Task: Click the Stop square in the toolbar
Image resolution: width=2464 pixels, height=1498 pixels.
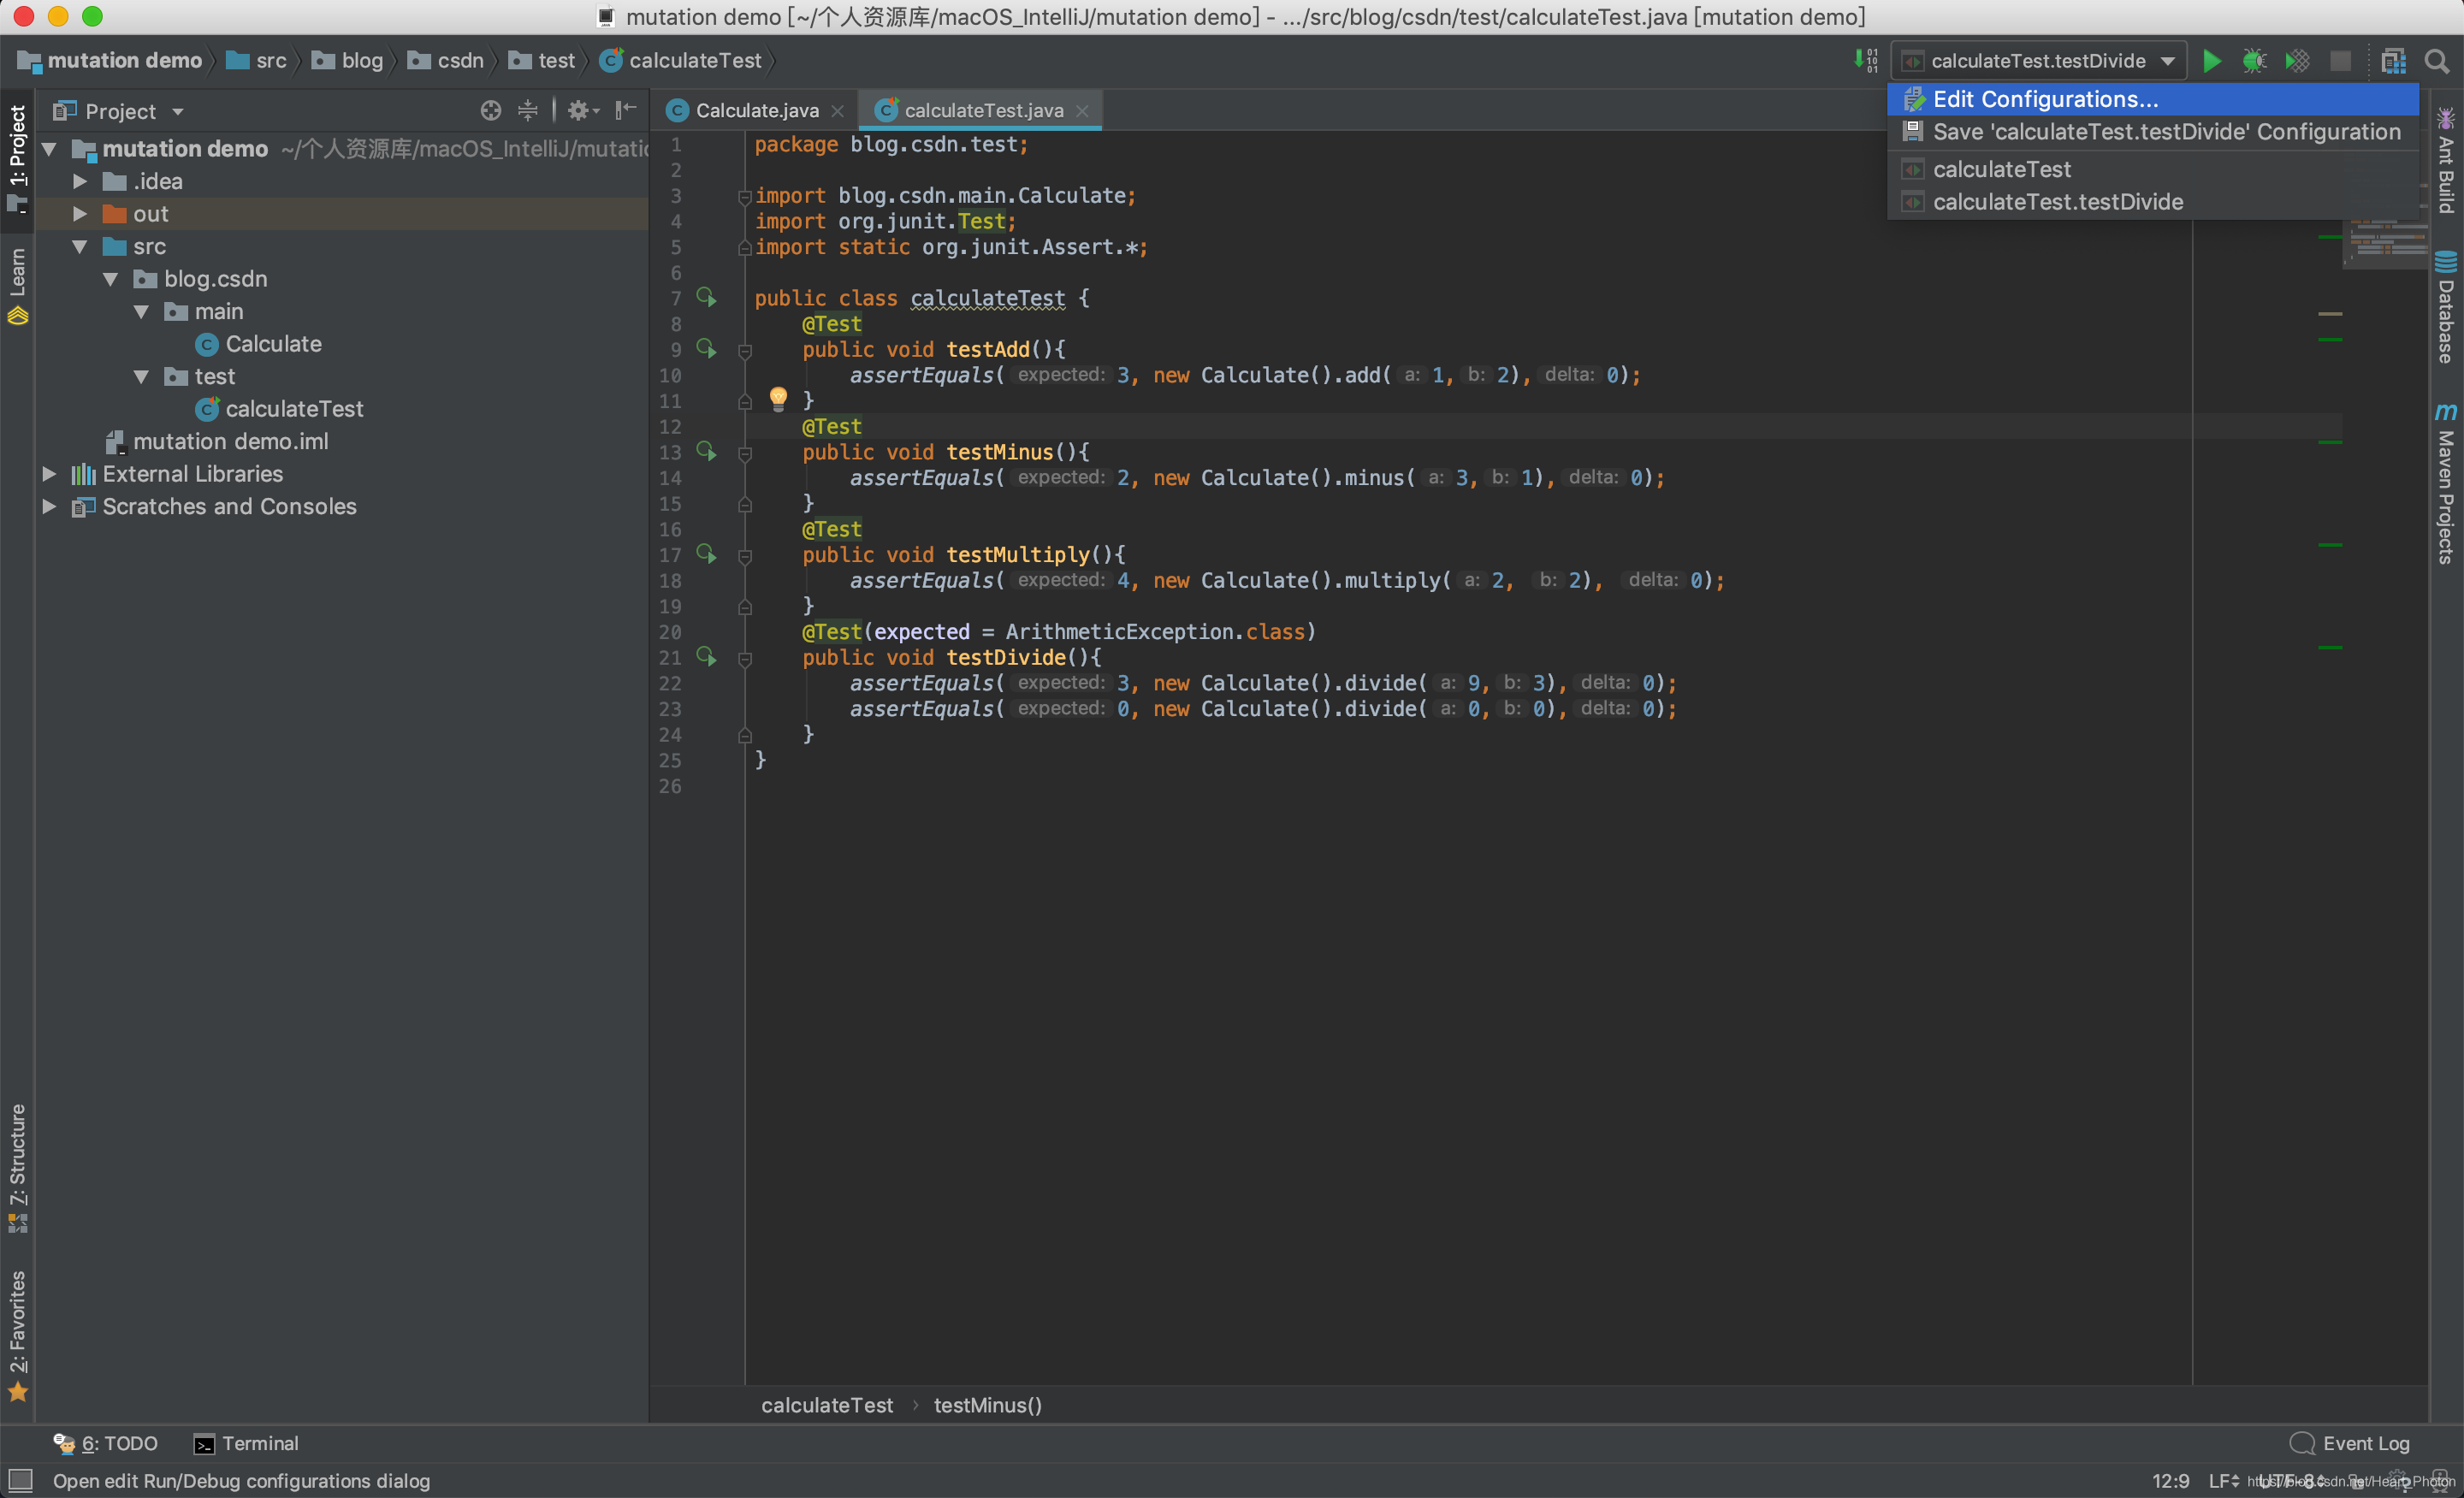Action: 2340,61
